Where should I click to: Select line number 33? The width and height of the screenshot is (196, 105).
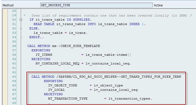pyautogui.click(x=14, y=33)
